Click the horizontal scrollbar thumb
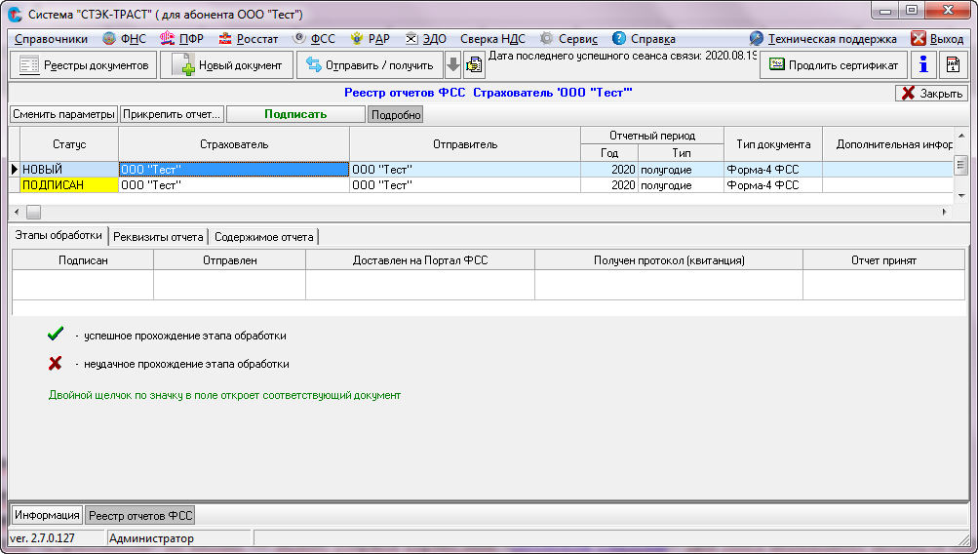This screenshot has width=978, height=554. [x=34, y=212]
